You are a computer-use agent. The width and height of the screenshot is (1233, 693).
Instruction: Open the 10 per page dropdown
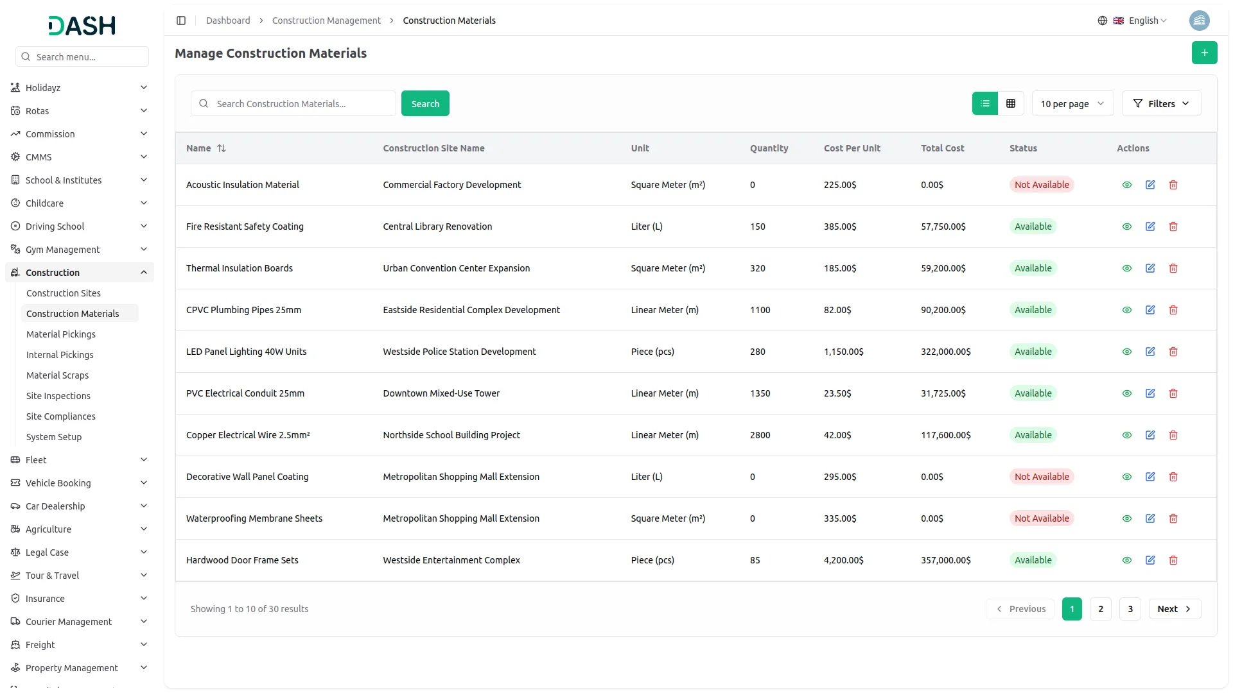[x=1072, y=103]
